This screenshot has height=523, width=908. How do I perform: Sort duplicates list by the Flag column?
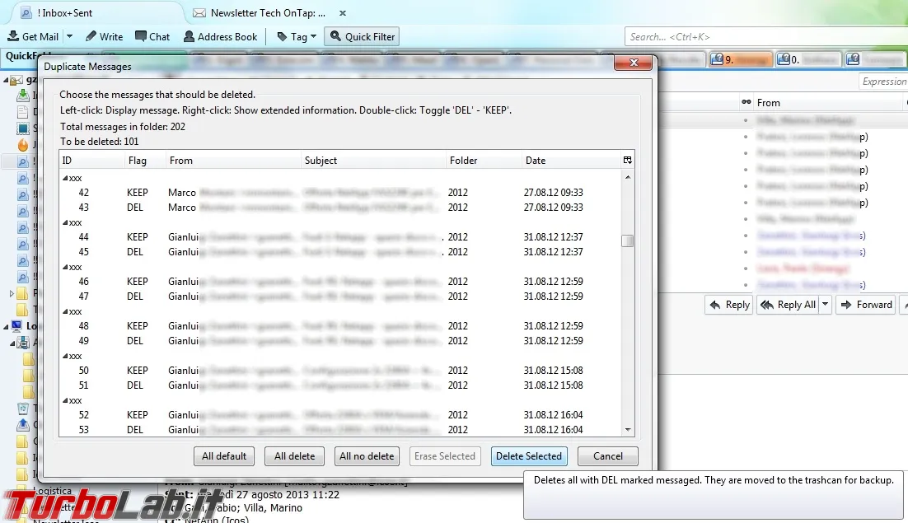(x=144, y=161)
